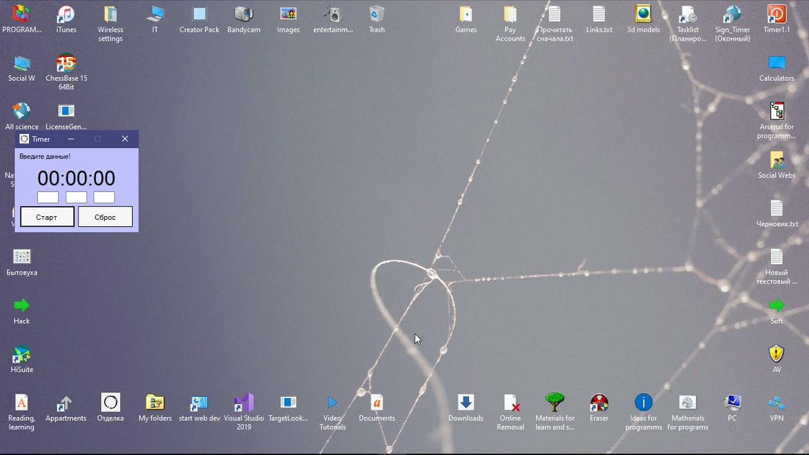This screenshot has height=455, width=809.
Task: Focus the seconds input field in Timer
Action: click(104, 197)
